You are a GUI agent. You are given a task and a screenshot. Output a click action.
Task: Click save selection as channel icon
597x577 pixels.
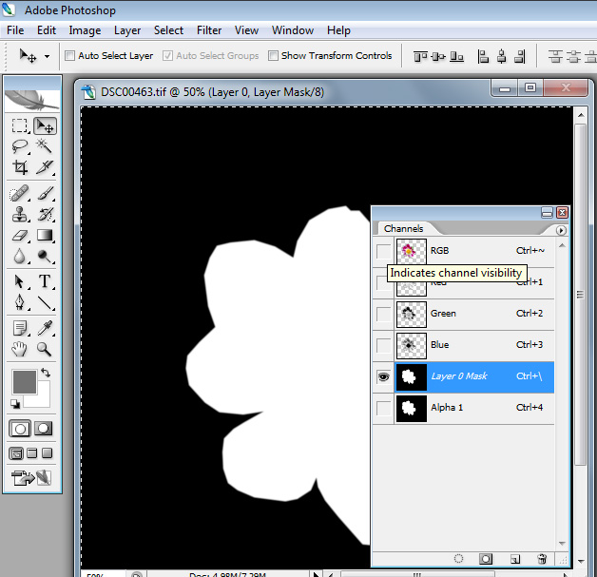[485, 559]
